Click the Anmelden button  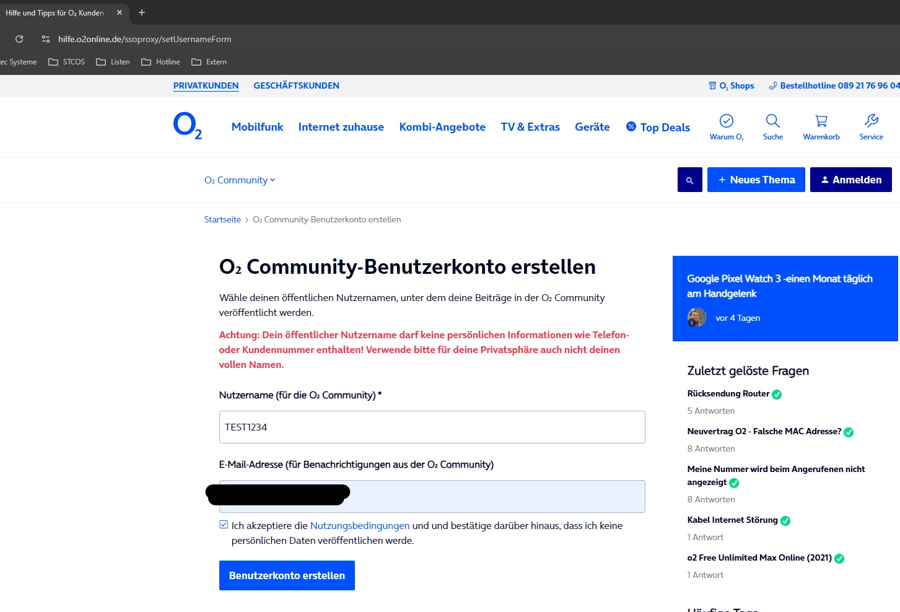(x=851, y=180)
